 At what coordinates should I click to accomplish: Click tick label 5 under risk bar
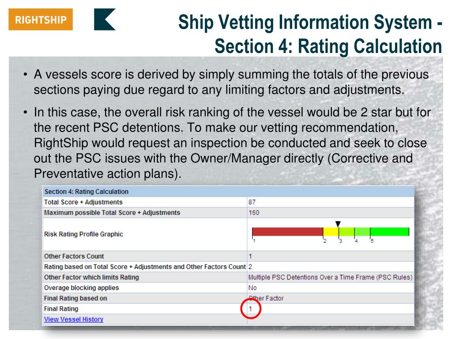click(372, 241)
